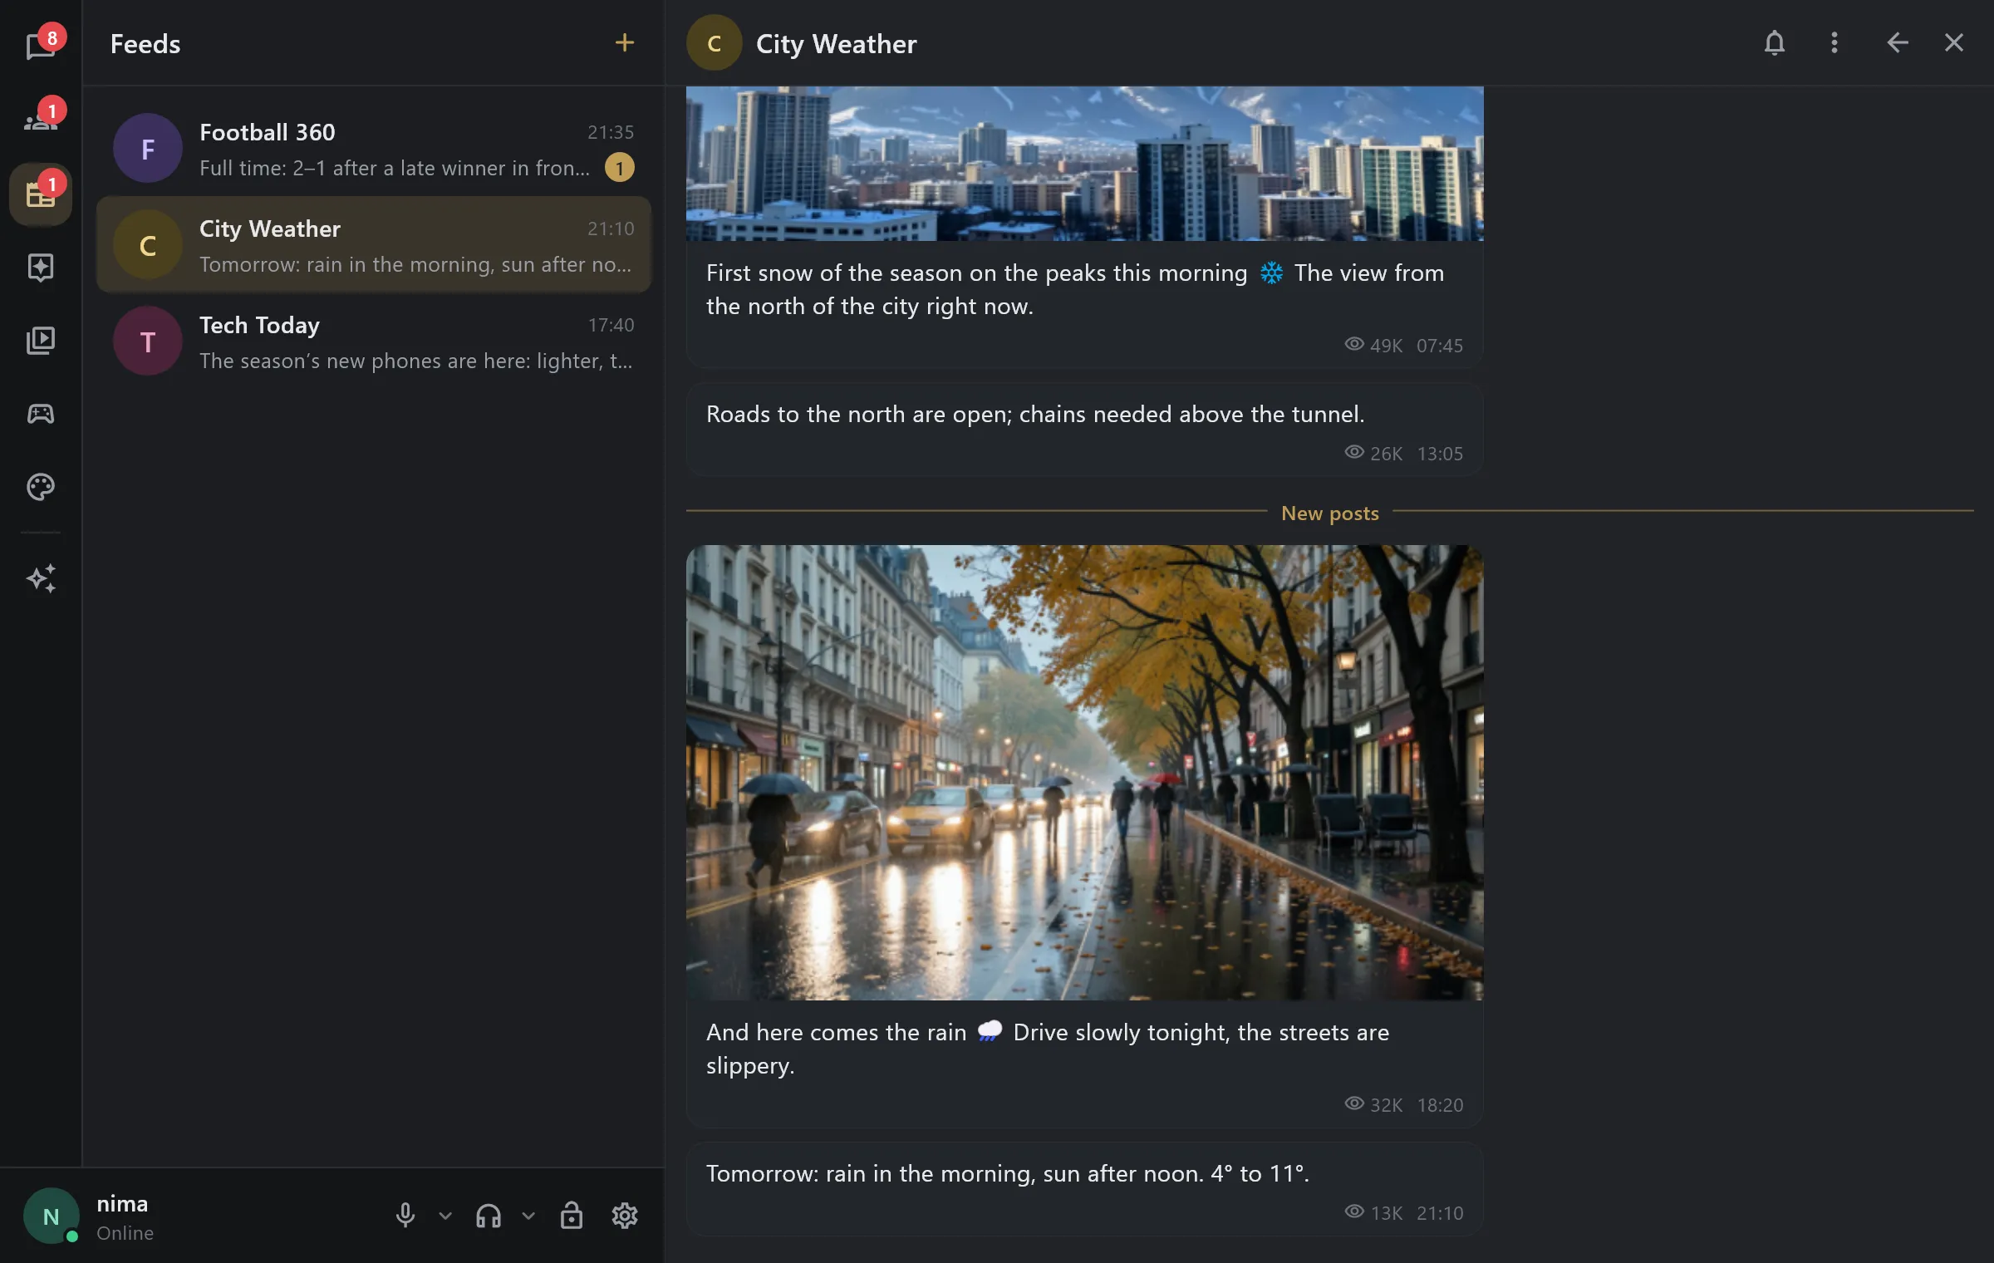Click the nima username label
This screenshot has height=1263, width=1994.
tap(122, 1203)
